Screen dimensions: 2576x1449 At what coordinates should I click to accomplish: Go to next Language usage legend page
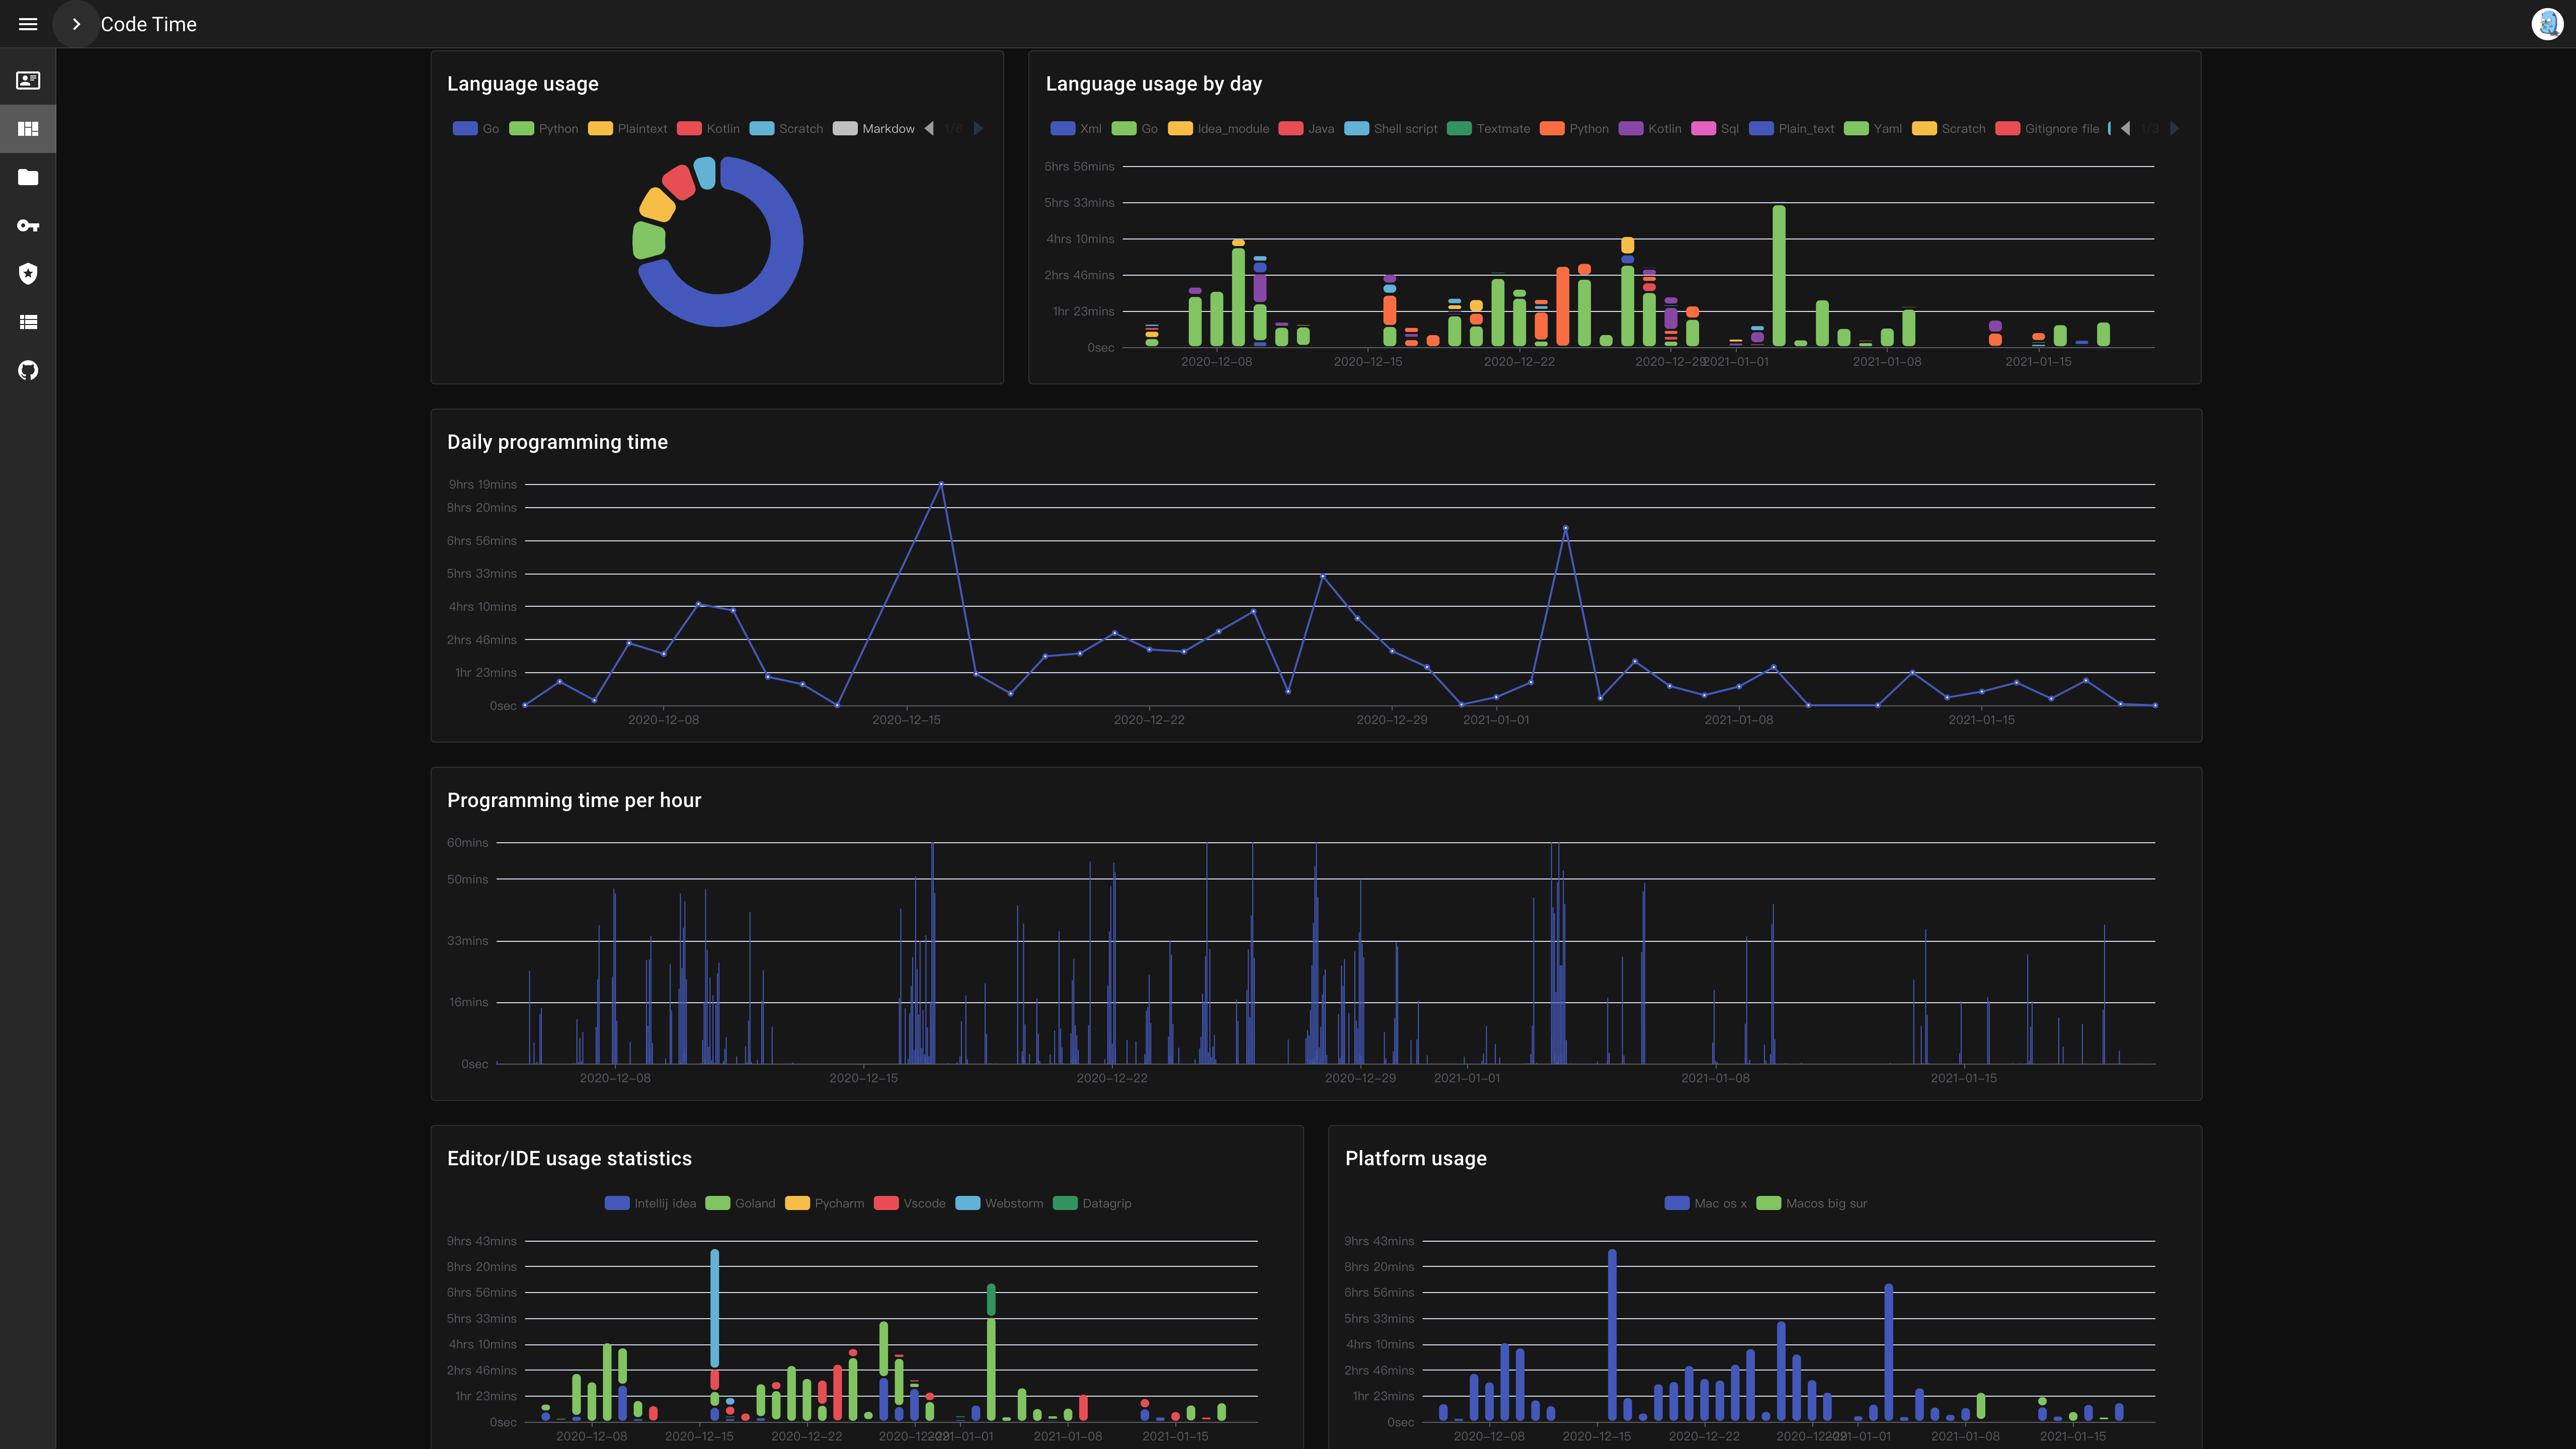click(x=978, y=129)
